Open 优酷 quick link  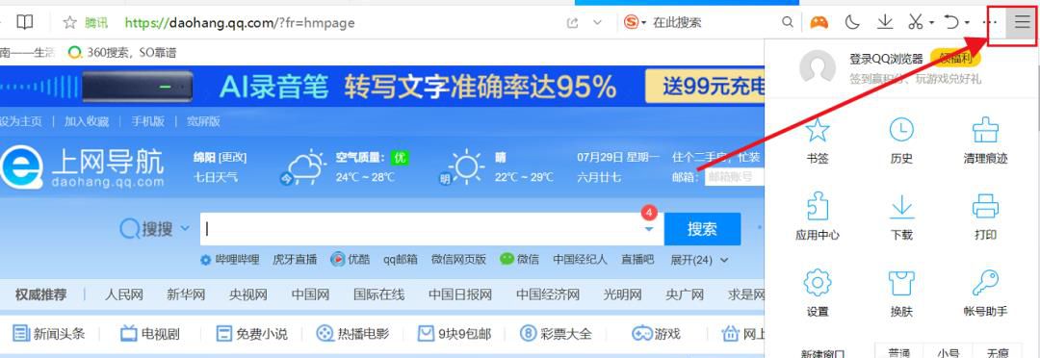(x=351, y=260)
